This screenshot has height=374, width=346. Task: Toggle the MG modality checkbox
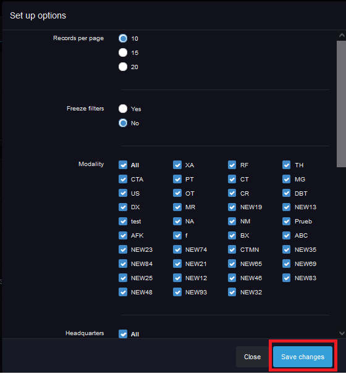[x=286, y=179]
